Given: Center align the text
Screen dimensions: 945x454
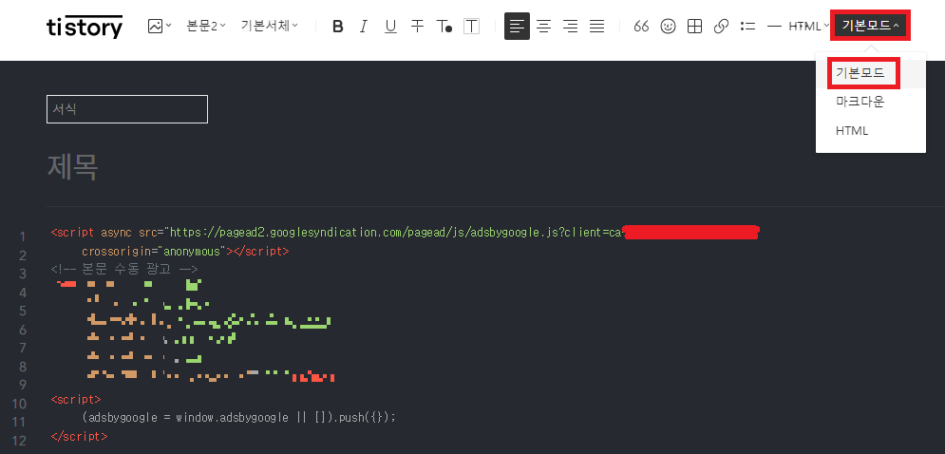Looking at the screenshot, I should point(543,27).
